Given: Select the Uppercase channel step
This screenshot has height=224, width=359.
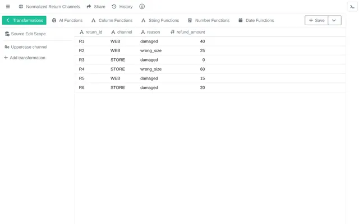Looking at the screenshot, I should pos(26,47).
